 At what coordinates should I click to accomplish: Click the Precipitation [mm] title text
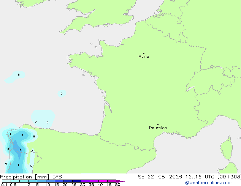(x=25, y=177)
